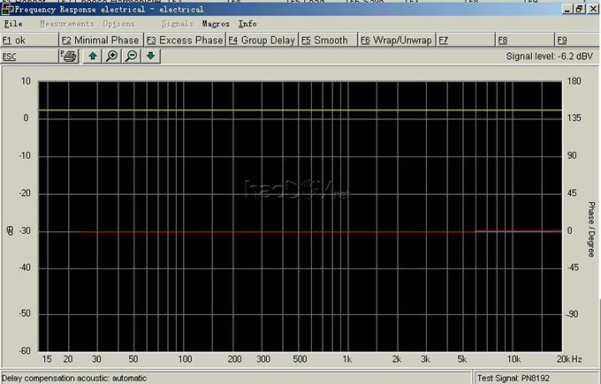This screenshot has width=601, height=384.
Task: Click the green up arrow icon
Action: click(x=93, y=56)
